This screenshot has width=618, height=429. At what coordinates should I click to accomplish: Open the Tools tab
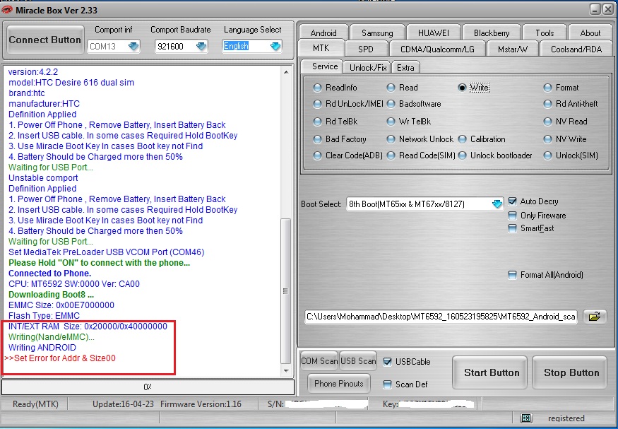(x=545, y=33)
